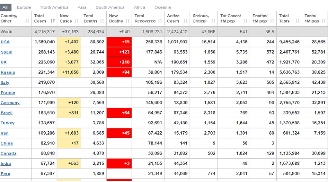328x182 pixels.
Task: Sort by Serious, Critical arrows
Action: tap(213, 21)
